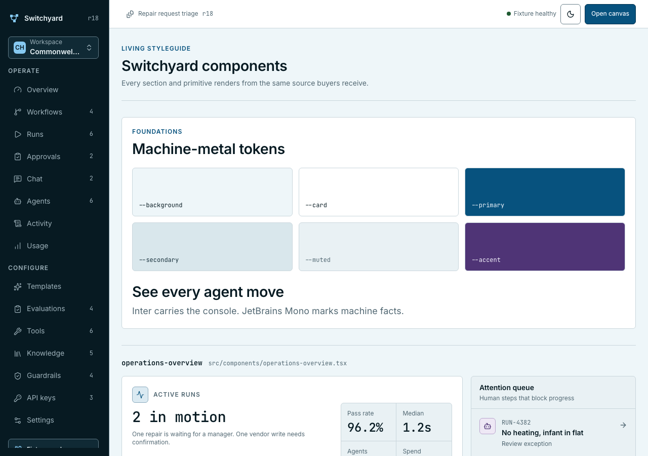Click the Agents bot icon
This screenshot has height=456, width=648.
tap(18, 201)
